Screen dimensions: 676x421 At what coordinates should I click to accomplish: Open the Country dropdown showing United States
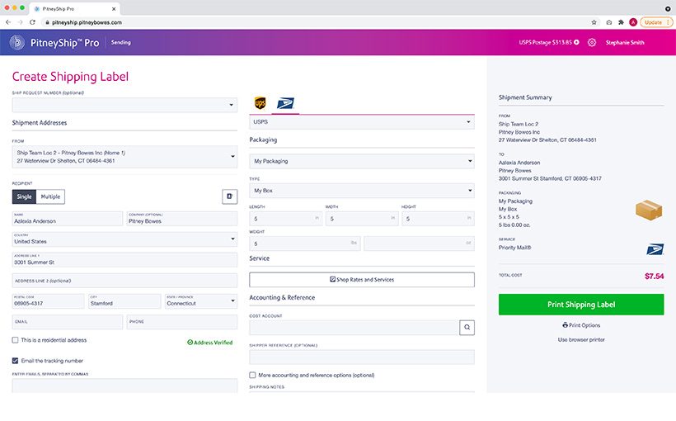[124, 239]
